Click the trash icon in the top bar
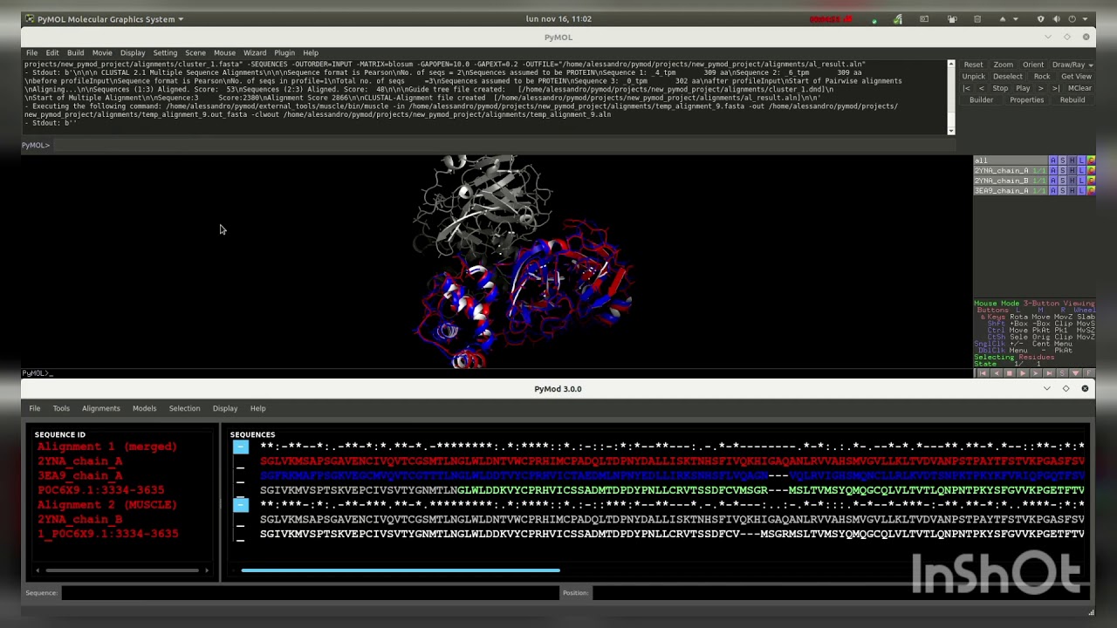Image resolution: width=1117 pixels, height=628 pixels. [977, 19]
